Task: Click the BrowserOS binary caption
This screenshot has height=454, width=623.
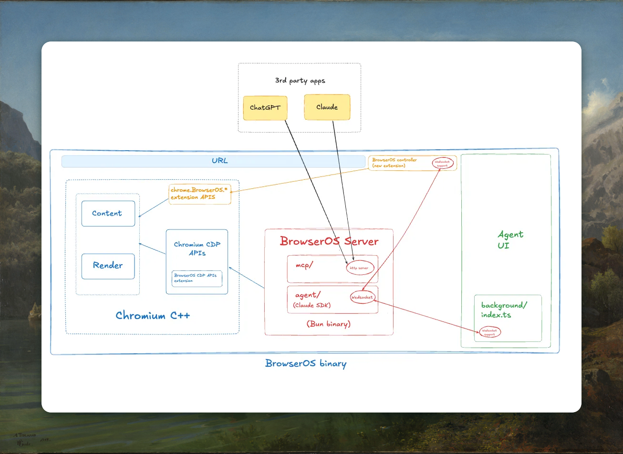Action: click(305, 364)
